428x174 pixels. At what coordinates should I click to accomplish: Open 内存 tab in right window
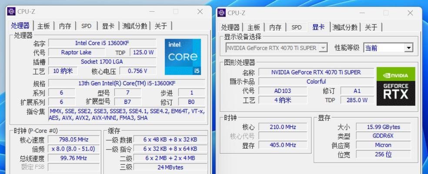(x=275, y=27)
